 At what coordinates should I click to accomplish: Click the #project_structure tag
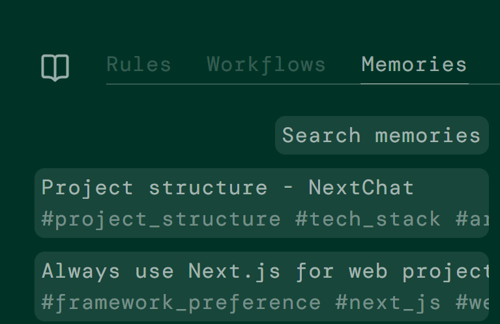[161, 219]
